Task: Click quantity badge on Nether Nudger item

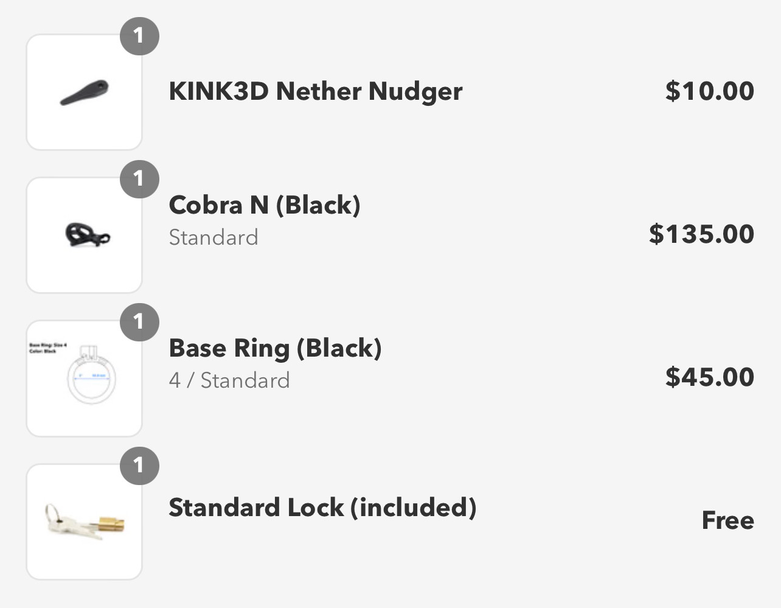Action: 139,36
